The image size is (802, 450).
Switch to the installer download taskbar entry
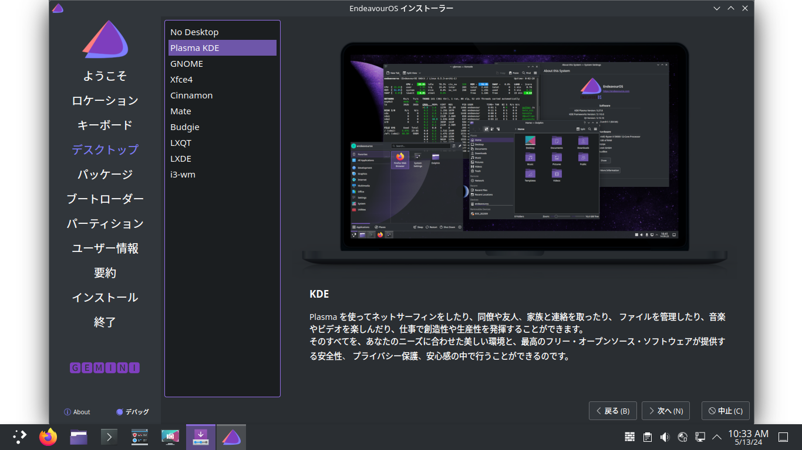point(201,437)
